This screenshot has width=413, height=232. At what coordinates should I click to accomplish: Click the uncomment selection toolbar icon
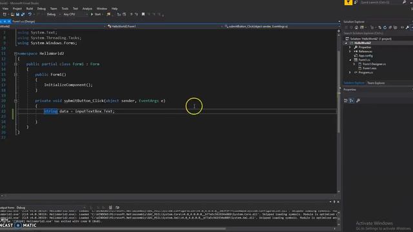coord(136,14)
